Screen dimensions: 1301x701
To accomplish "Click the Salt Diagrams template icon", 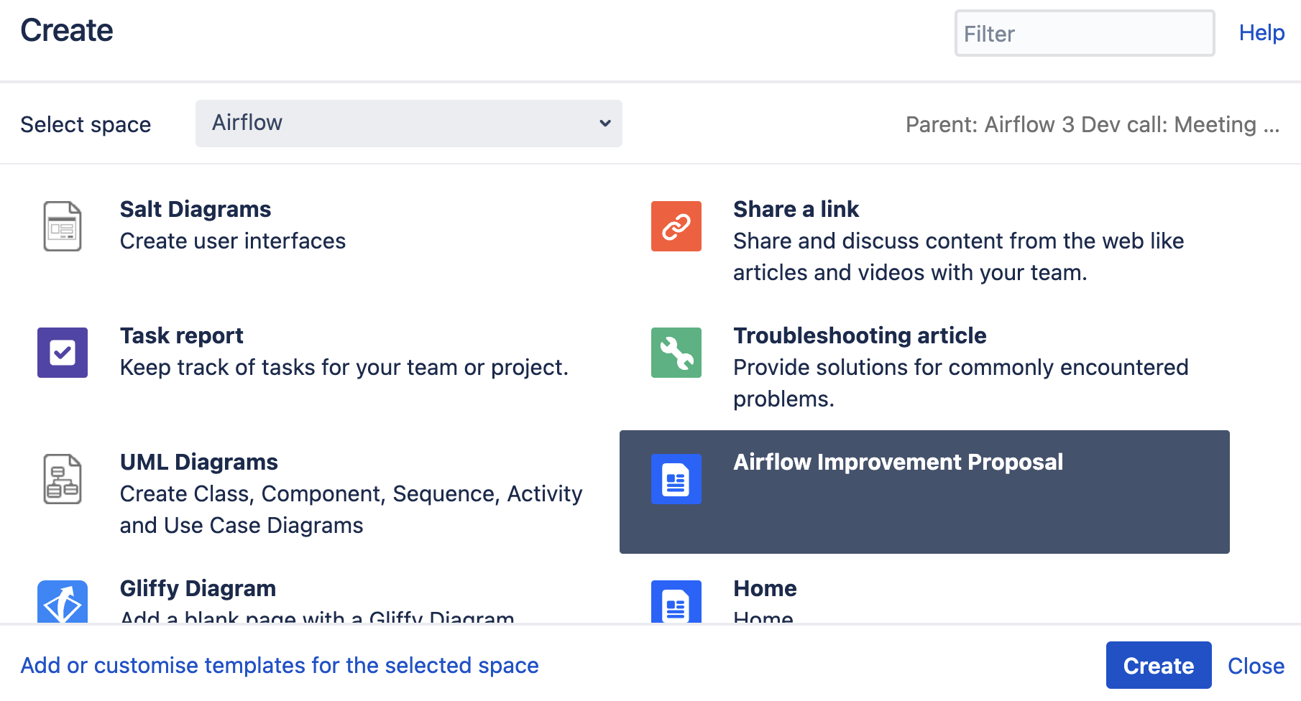I will (63, 226).
